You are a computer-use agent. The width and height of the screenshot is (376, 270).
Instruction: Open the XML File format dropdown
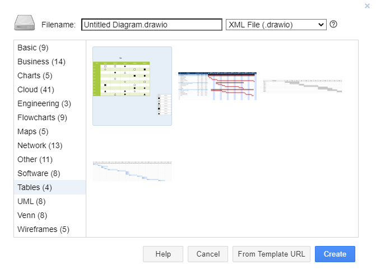(x=276, y=25)
